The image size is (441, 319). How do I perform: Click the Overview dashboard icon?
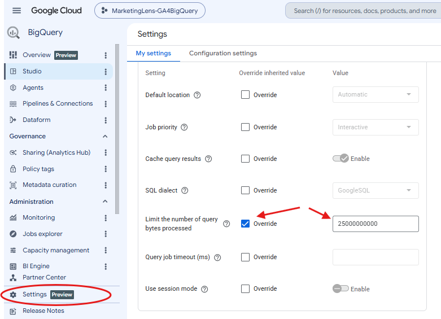(13, 55)
